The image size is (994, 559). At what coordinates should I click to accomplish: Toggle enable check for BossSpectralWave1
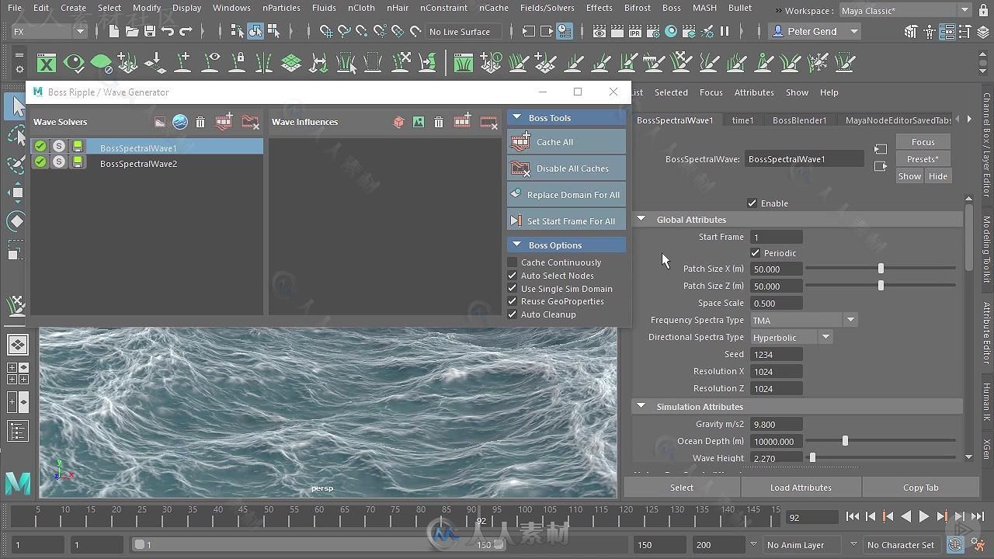point(40,146)
